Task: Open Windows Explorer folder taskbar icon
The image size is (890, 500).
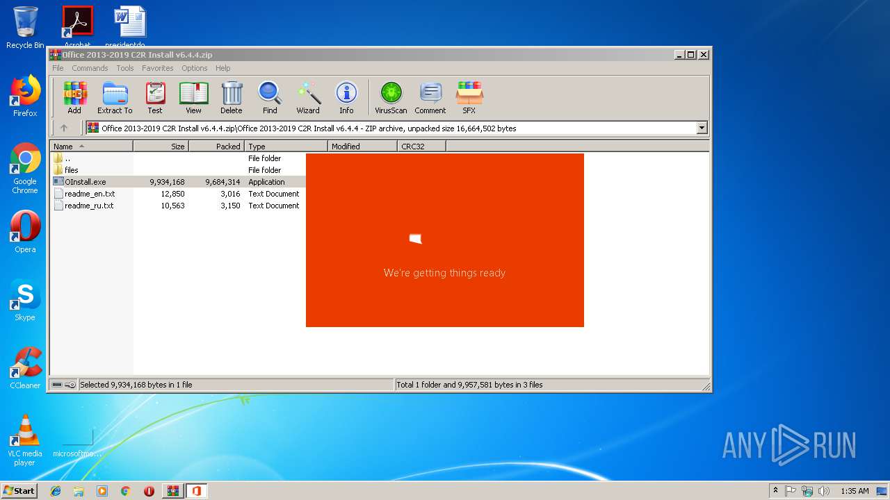Action: click(x=79, y=491)
